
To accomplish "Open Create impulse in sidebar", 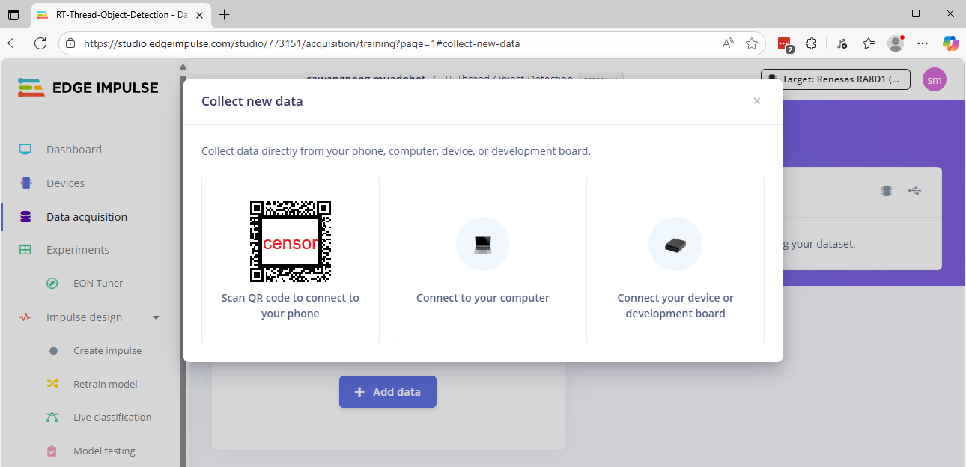I will point(107,350).
